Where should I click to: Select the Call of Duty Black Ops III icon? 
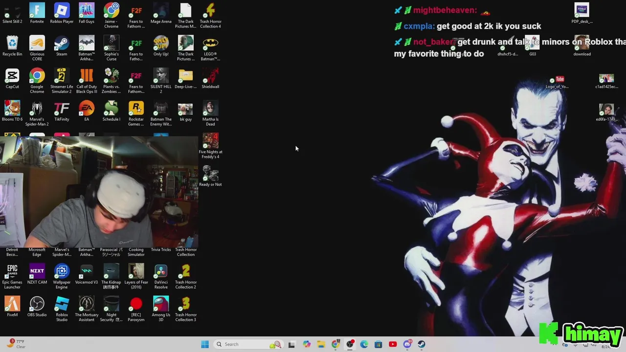pyautogui.click(x=87, y=81)
